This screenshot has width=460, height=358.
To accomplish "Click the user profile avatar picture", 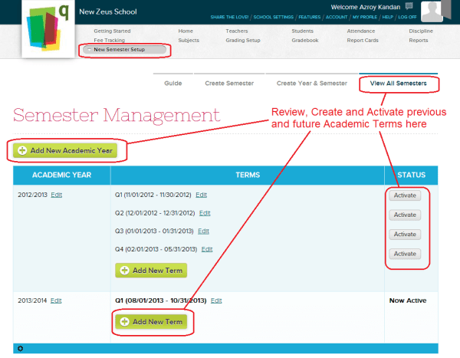I will (x=432, y=11).
